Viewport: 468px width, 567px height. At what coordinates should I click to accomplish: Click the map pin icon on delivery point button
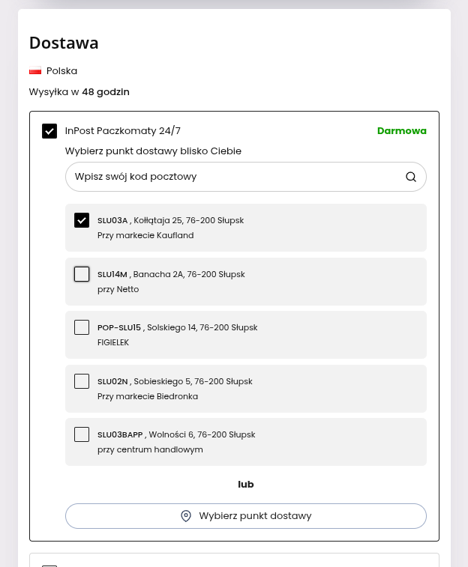point(186,516)
